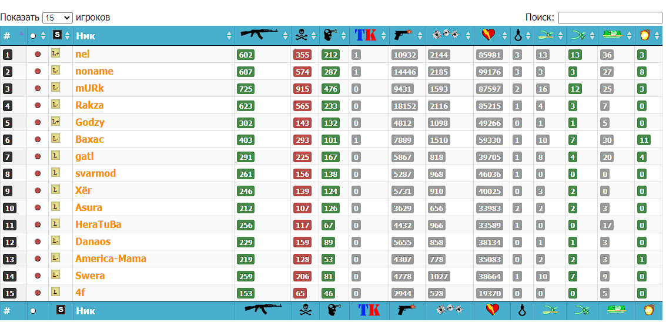Click the L- skill badge in Swera's row
The width and height of the screenshot is (666, 322).
pyautogui.click(x=55, y=274)
